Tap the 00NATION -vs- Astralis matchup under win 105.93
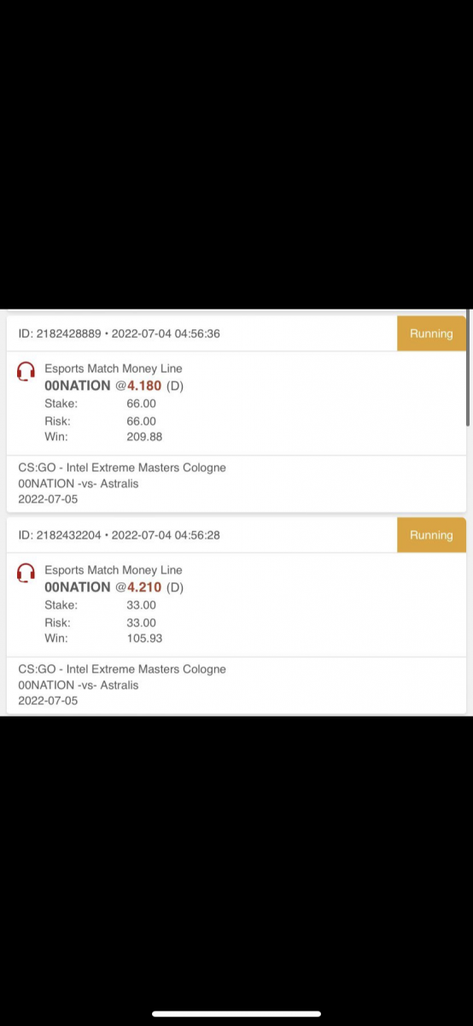This screenshot has width=473, height=1026. pos(78,685)
